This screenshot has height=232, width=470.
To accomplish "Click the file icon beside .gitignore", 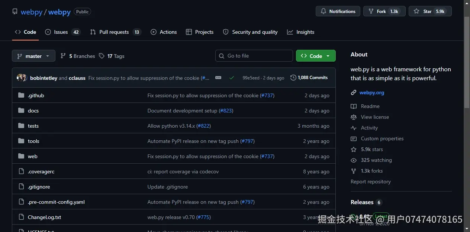I will tap(21, 187).
